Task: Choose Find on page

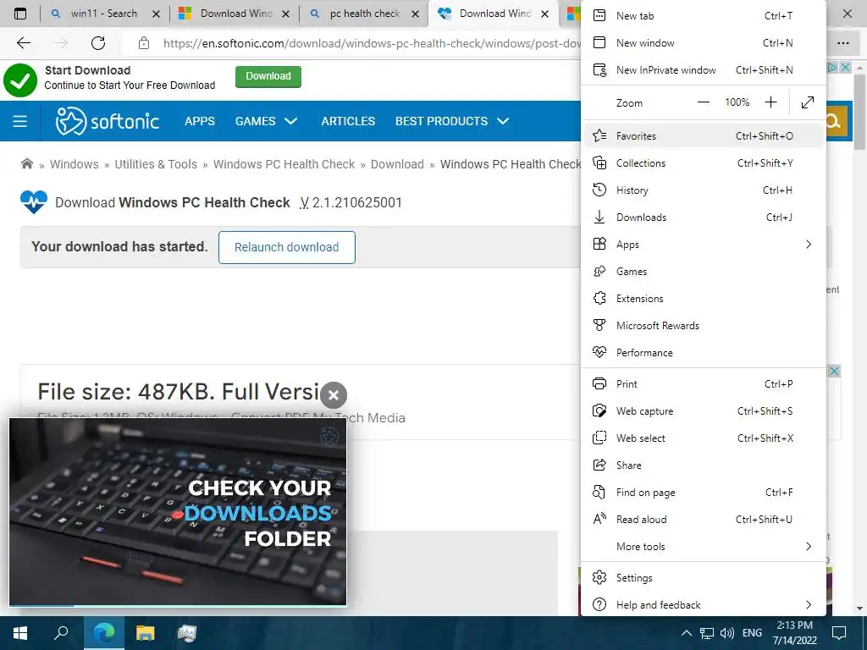Action: pyautogui.click(x=704, y=493)
